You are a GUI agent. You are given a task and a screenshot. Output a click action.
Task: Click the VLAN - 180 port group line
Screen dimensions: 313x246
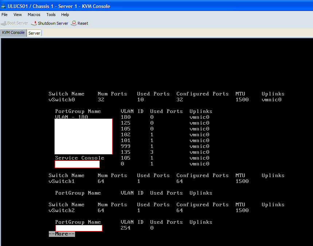click(71, 117)
